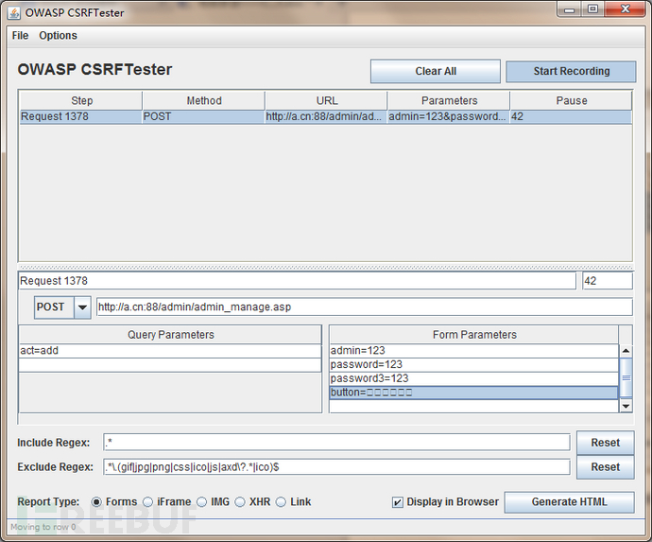Viewport: 652px width, 542px height.
Task: Toggle Display in Browser checkbox
Action: [398, 502]
